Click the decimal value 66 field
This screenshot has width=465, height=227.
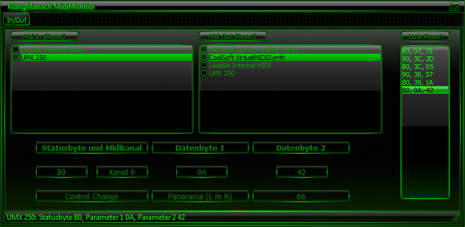click(x=301, y=197)
